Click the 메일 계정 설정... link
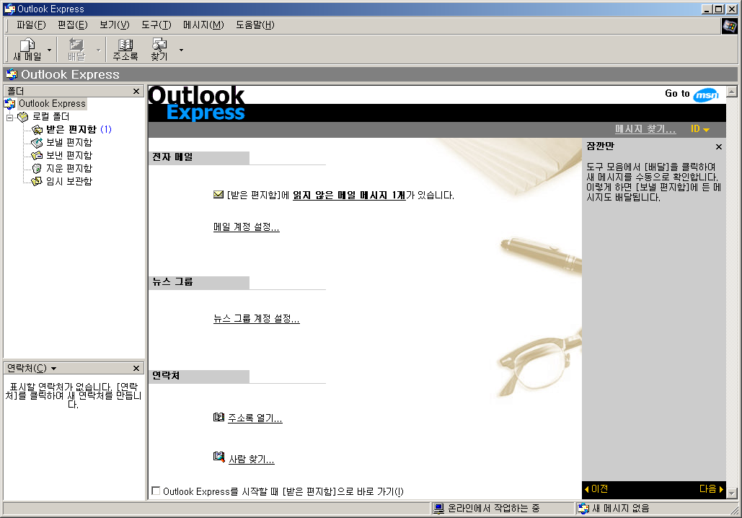 tap(247, 227)
